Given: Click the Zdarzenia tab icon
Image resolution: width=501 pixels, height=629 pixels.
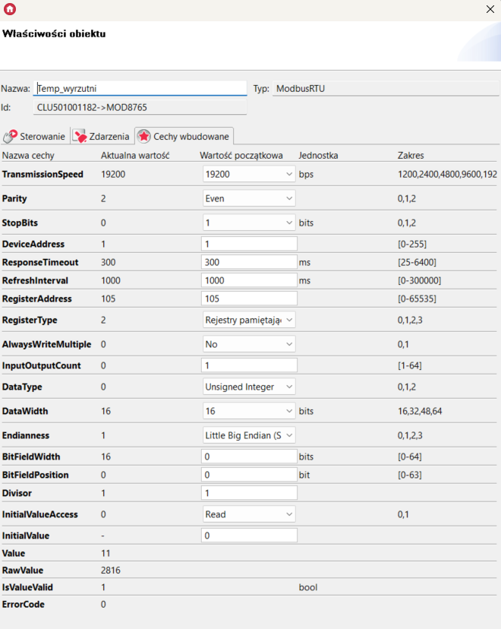Looking at the screenshot, I should coord(80,137).
